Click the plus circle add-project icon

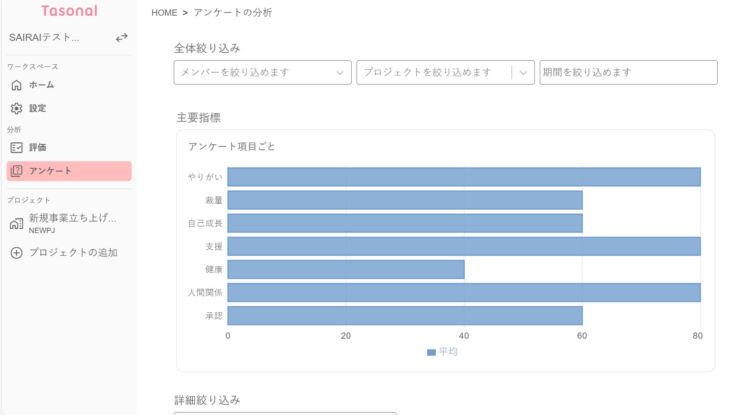[x=17, y=253]
